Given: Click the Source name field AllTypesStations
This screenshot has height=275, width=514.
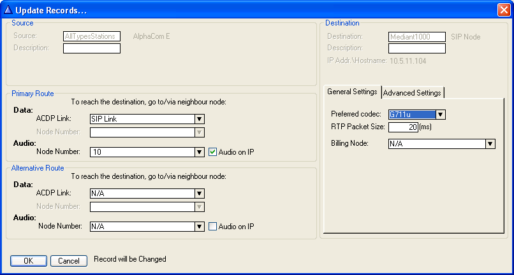Looking at the screenshot, I should click(x=92, y=37).
